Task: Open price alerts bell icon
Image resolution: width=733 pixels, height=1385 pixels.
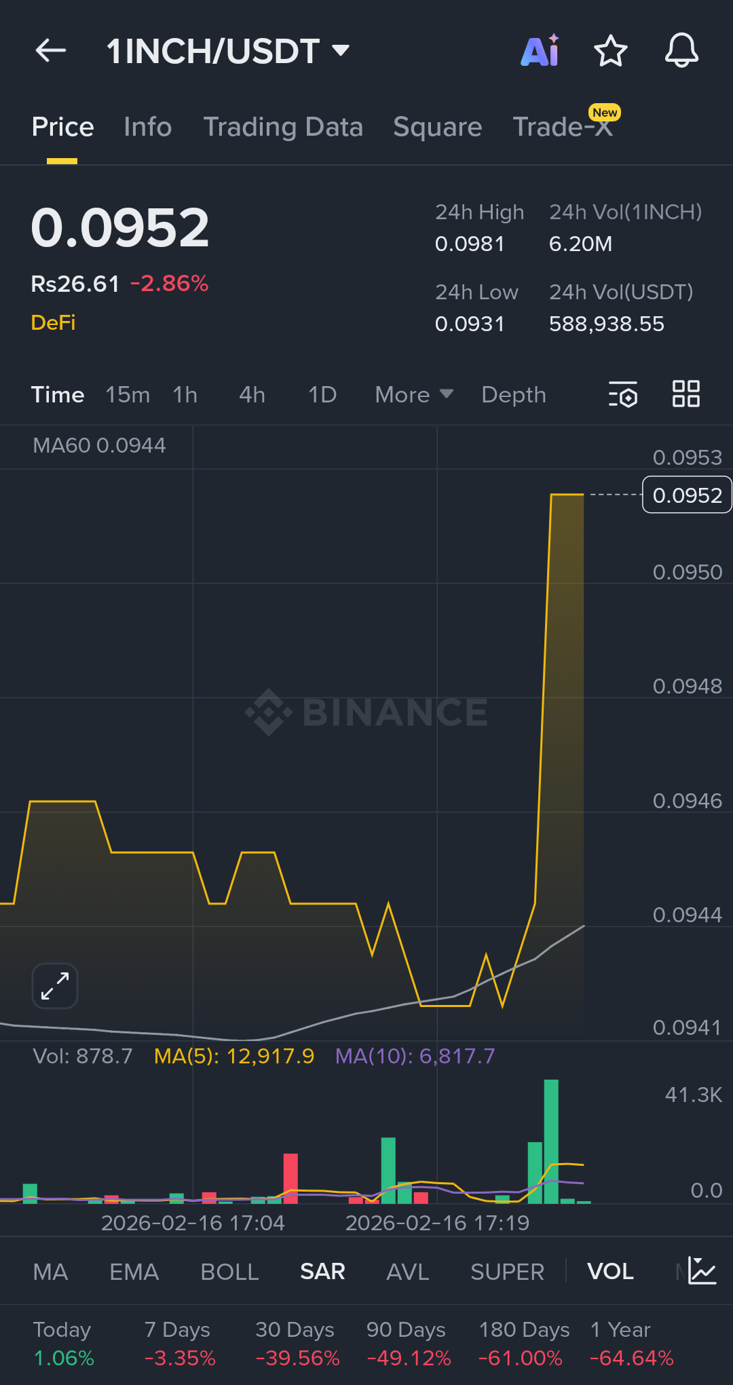Action: pos(681,50)
